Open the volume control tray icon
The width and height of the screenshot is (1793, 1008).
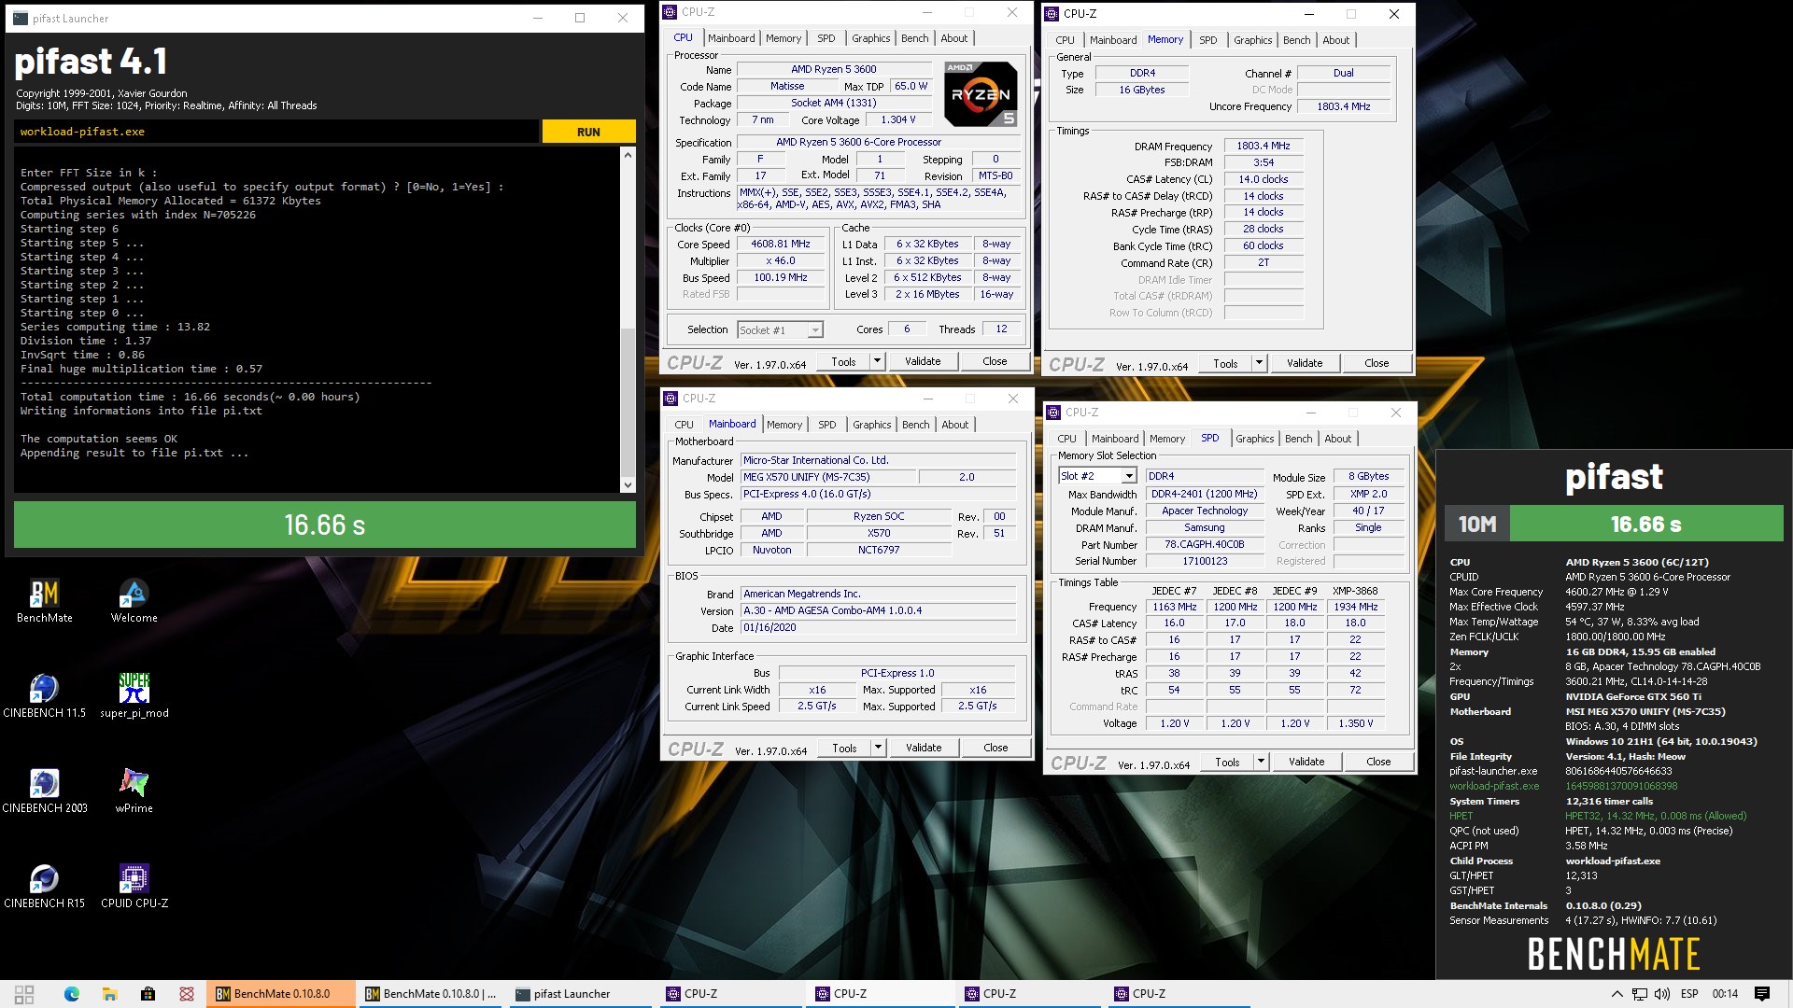coord(1662,994)
